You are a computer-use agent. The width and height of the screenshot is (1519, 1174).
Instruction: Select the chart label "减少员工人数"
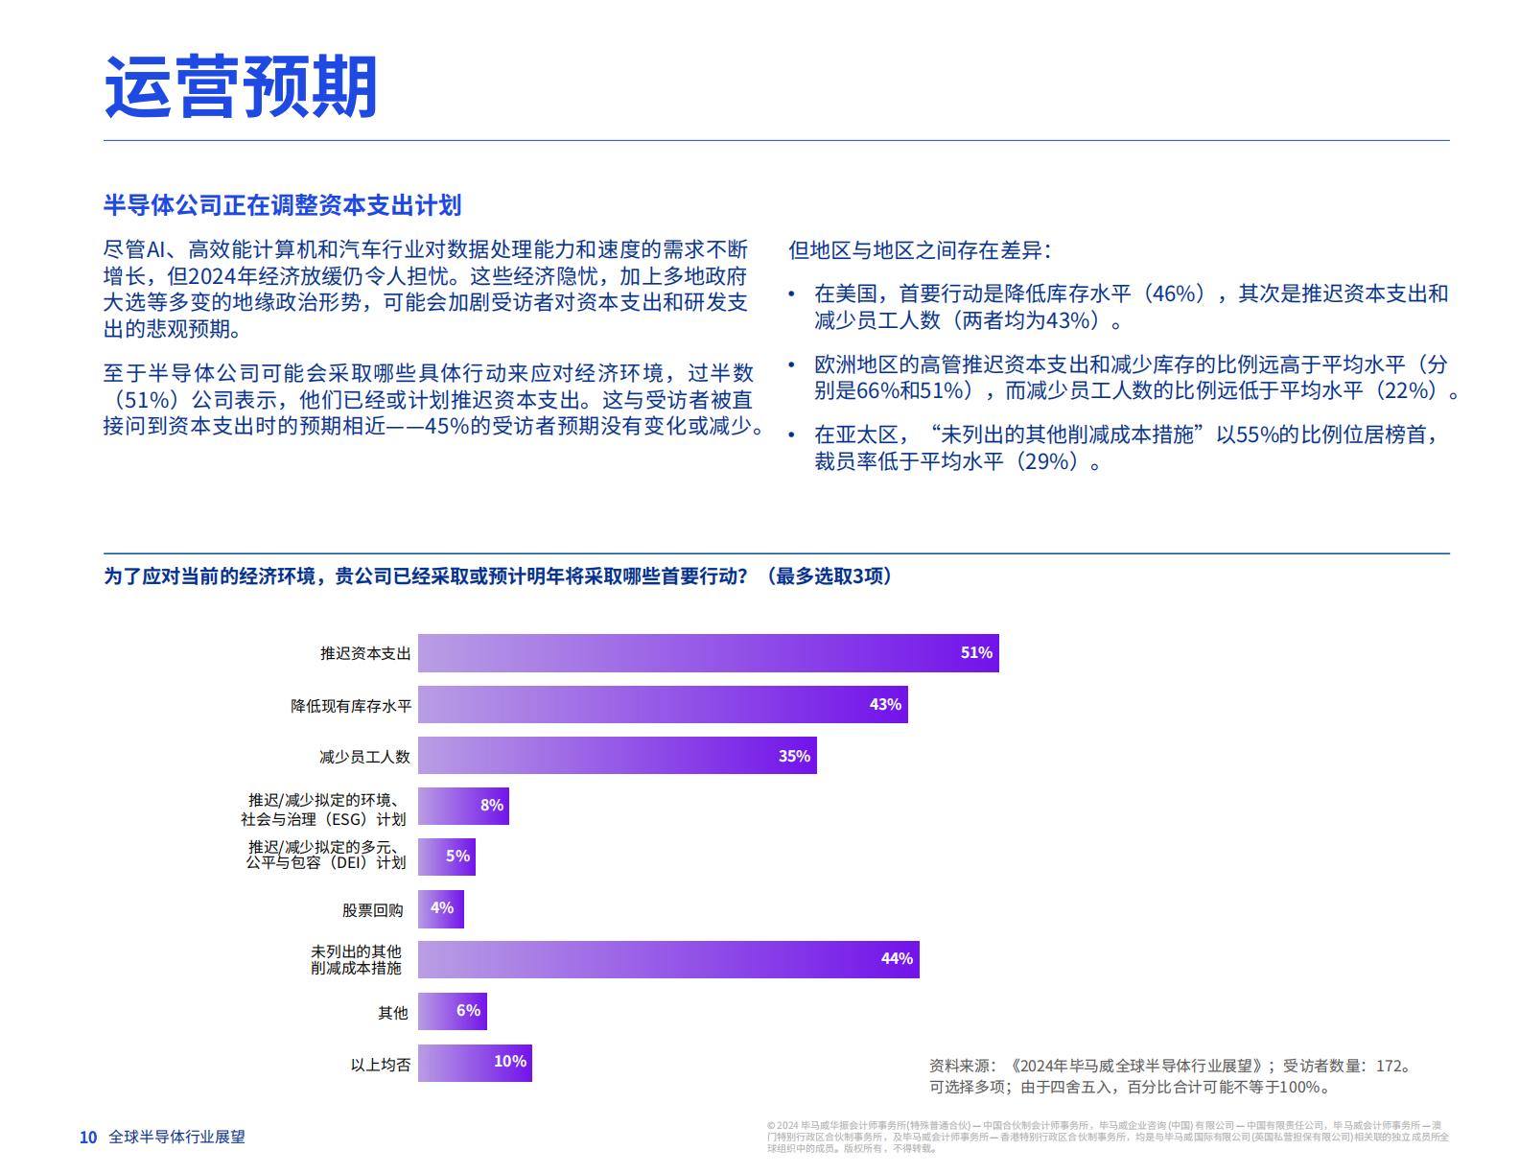pyautogui.click(x=364, y=757)
